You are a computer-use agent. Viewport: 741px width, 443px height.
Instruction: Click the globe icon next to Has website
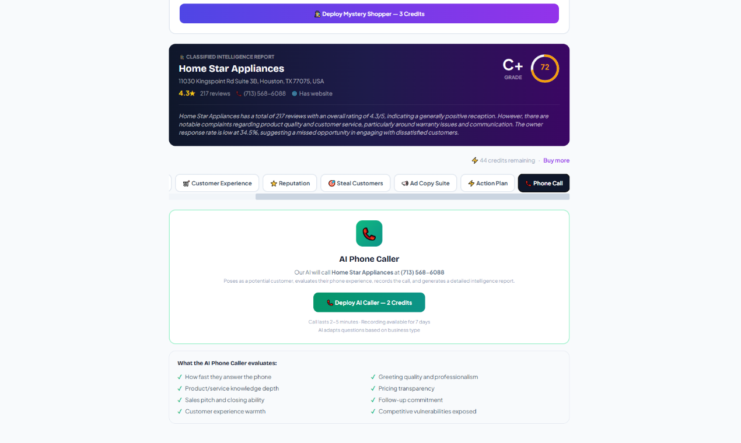coord(294,94)
